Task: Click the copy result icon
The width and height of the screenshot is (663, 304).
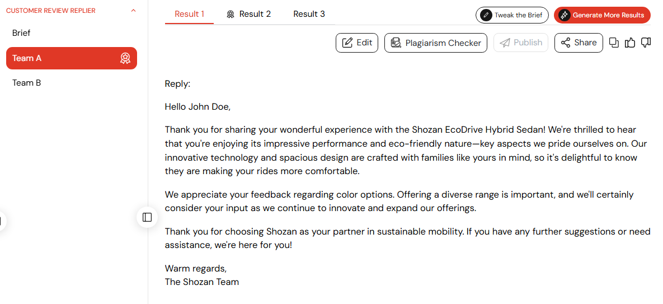Action: coord(614,43)
